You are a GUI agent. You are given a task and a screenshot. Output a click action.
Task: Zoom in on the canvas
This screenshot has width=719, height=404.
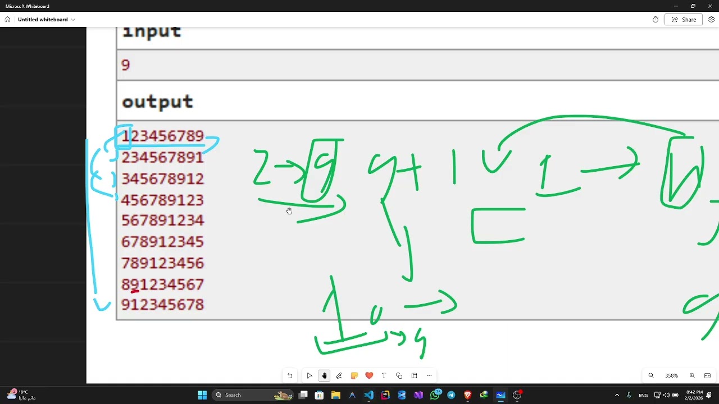point(692,375)
